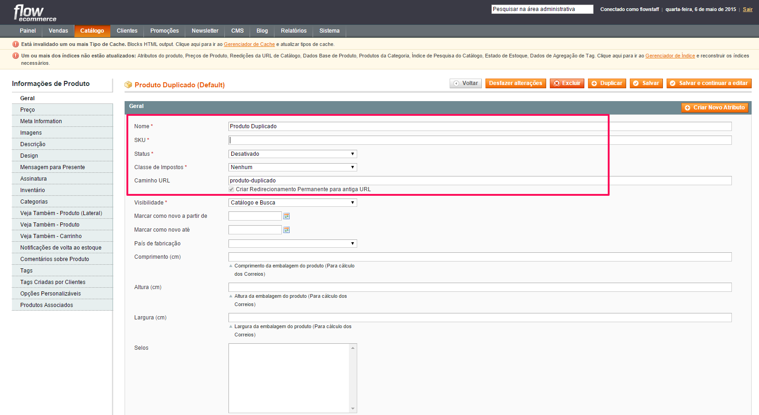Select Tags Criadas por Clientes tab
Screen dimensions: 759x415
(x=62, y=282)
